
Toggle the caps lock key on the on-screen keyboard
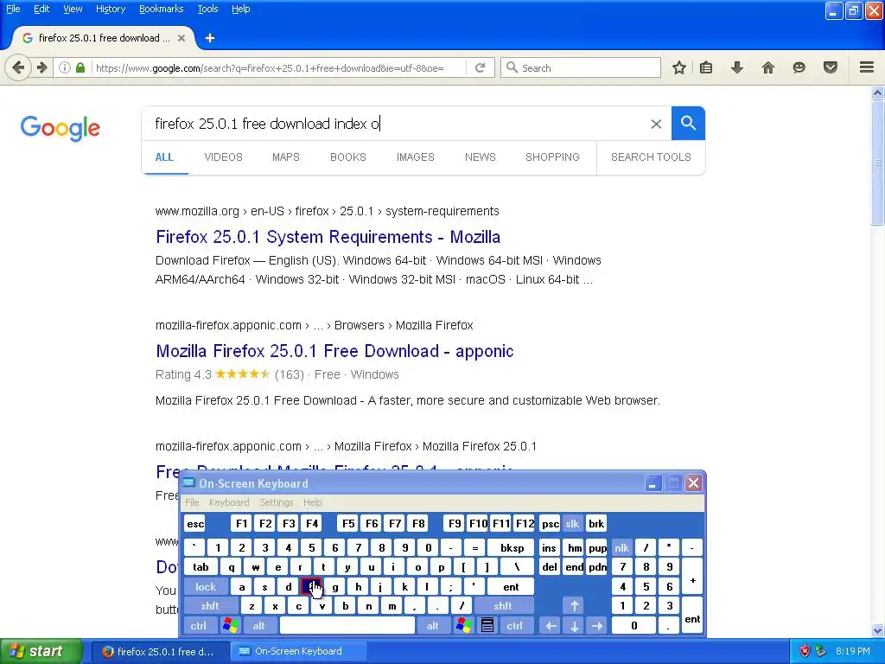(206, 587)
